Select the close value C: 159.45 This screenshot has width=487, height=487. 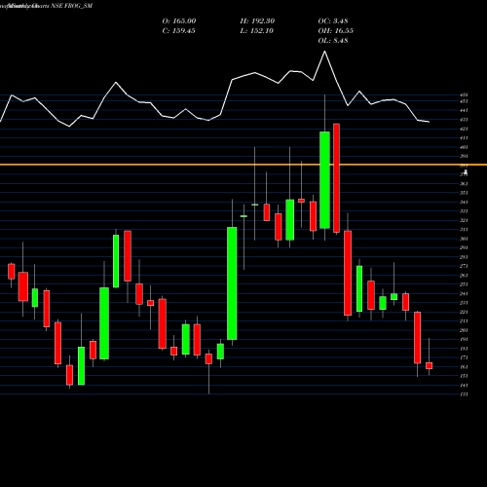(x=178, y=31)
